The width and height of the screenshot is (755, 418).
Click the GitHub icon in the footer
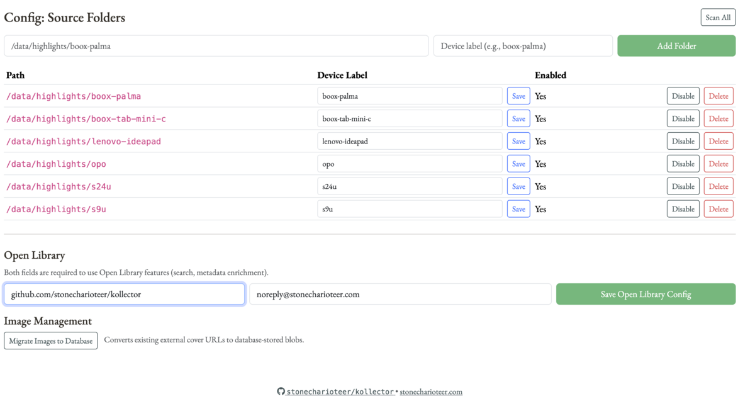pyautogui.click(x=281, y=391)
